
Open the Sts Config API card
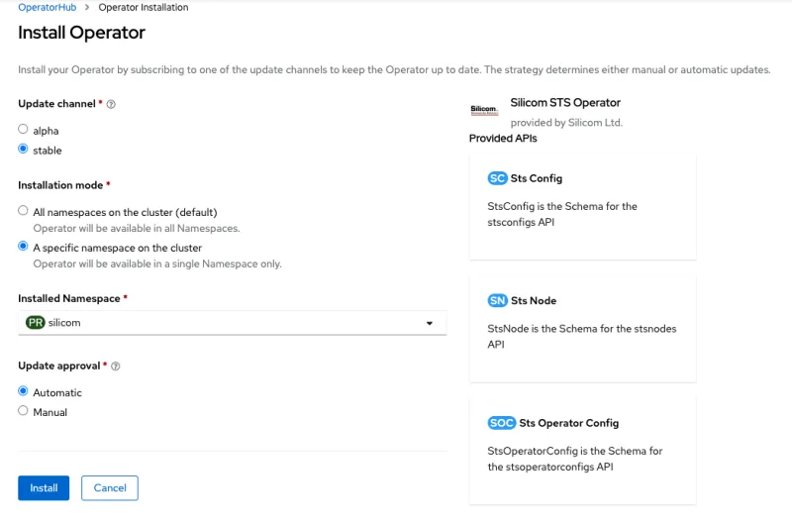582,206
